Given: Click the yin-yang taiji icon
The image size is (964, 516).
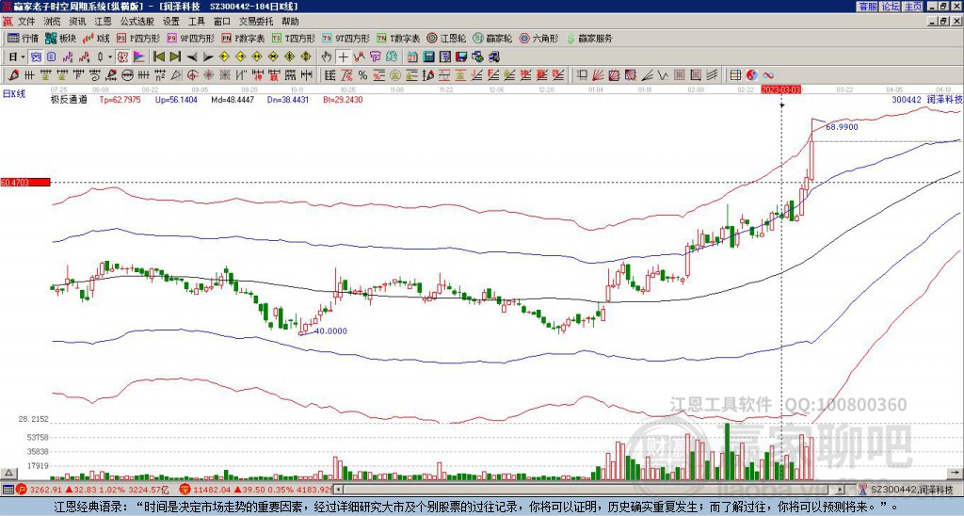Looking at the screenshot, I should pos(751,75).
